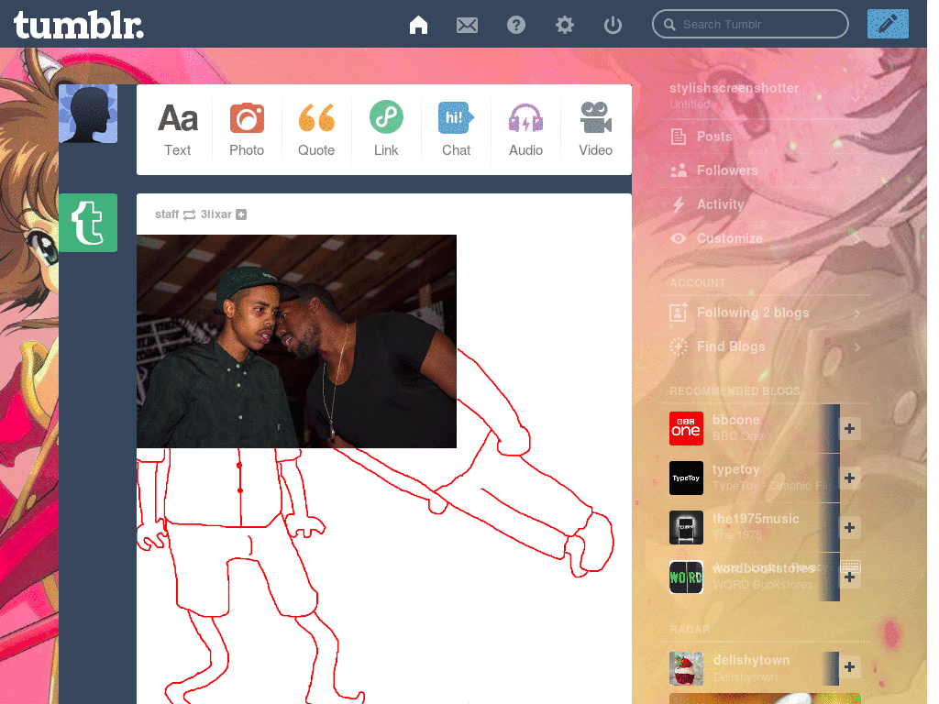
Task: Follow the bbcone recommended blog
Action: (849, 429)
